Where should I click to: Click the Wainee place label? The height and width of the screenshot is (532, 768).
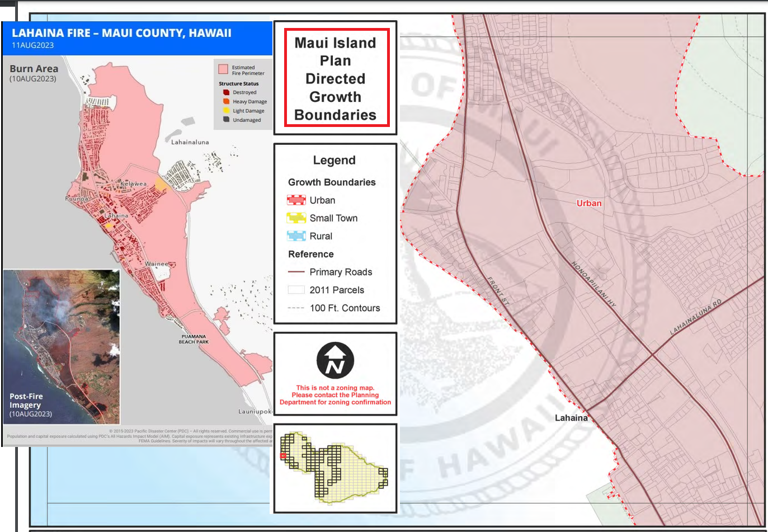click(157, 263)
